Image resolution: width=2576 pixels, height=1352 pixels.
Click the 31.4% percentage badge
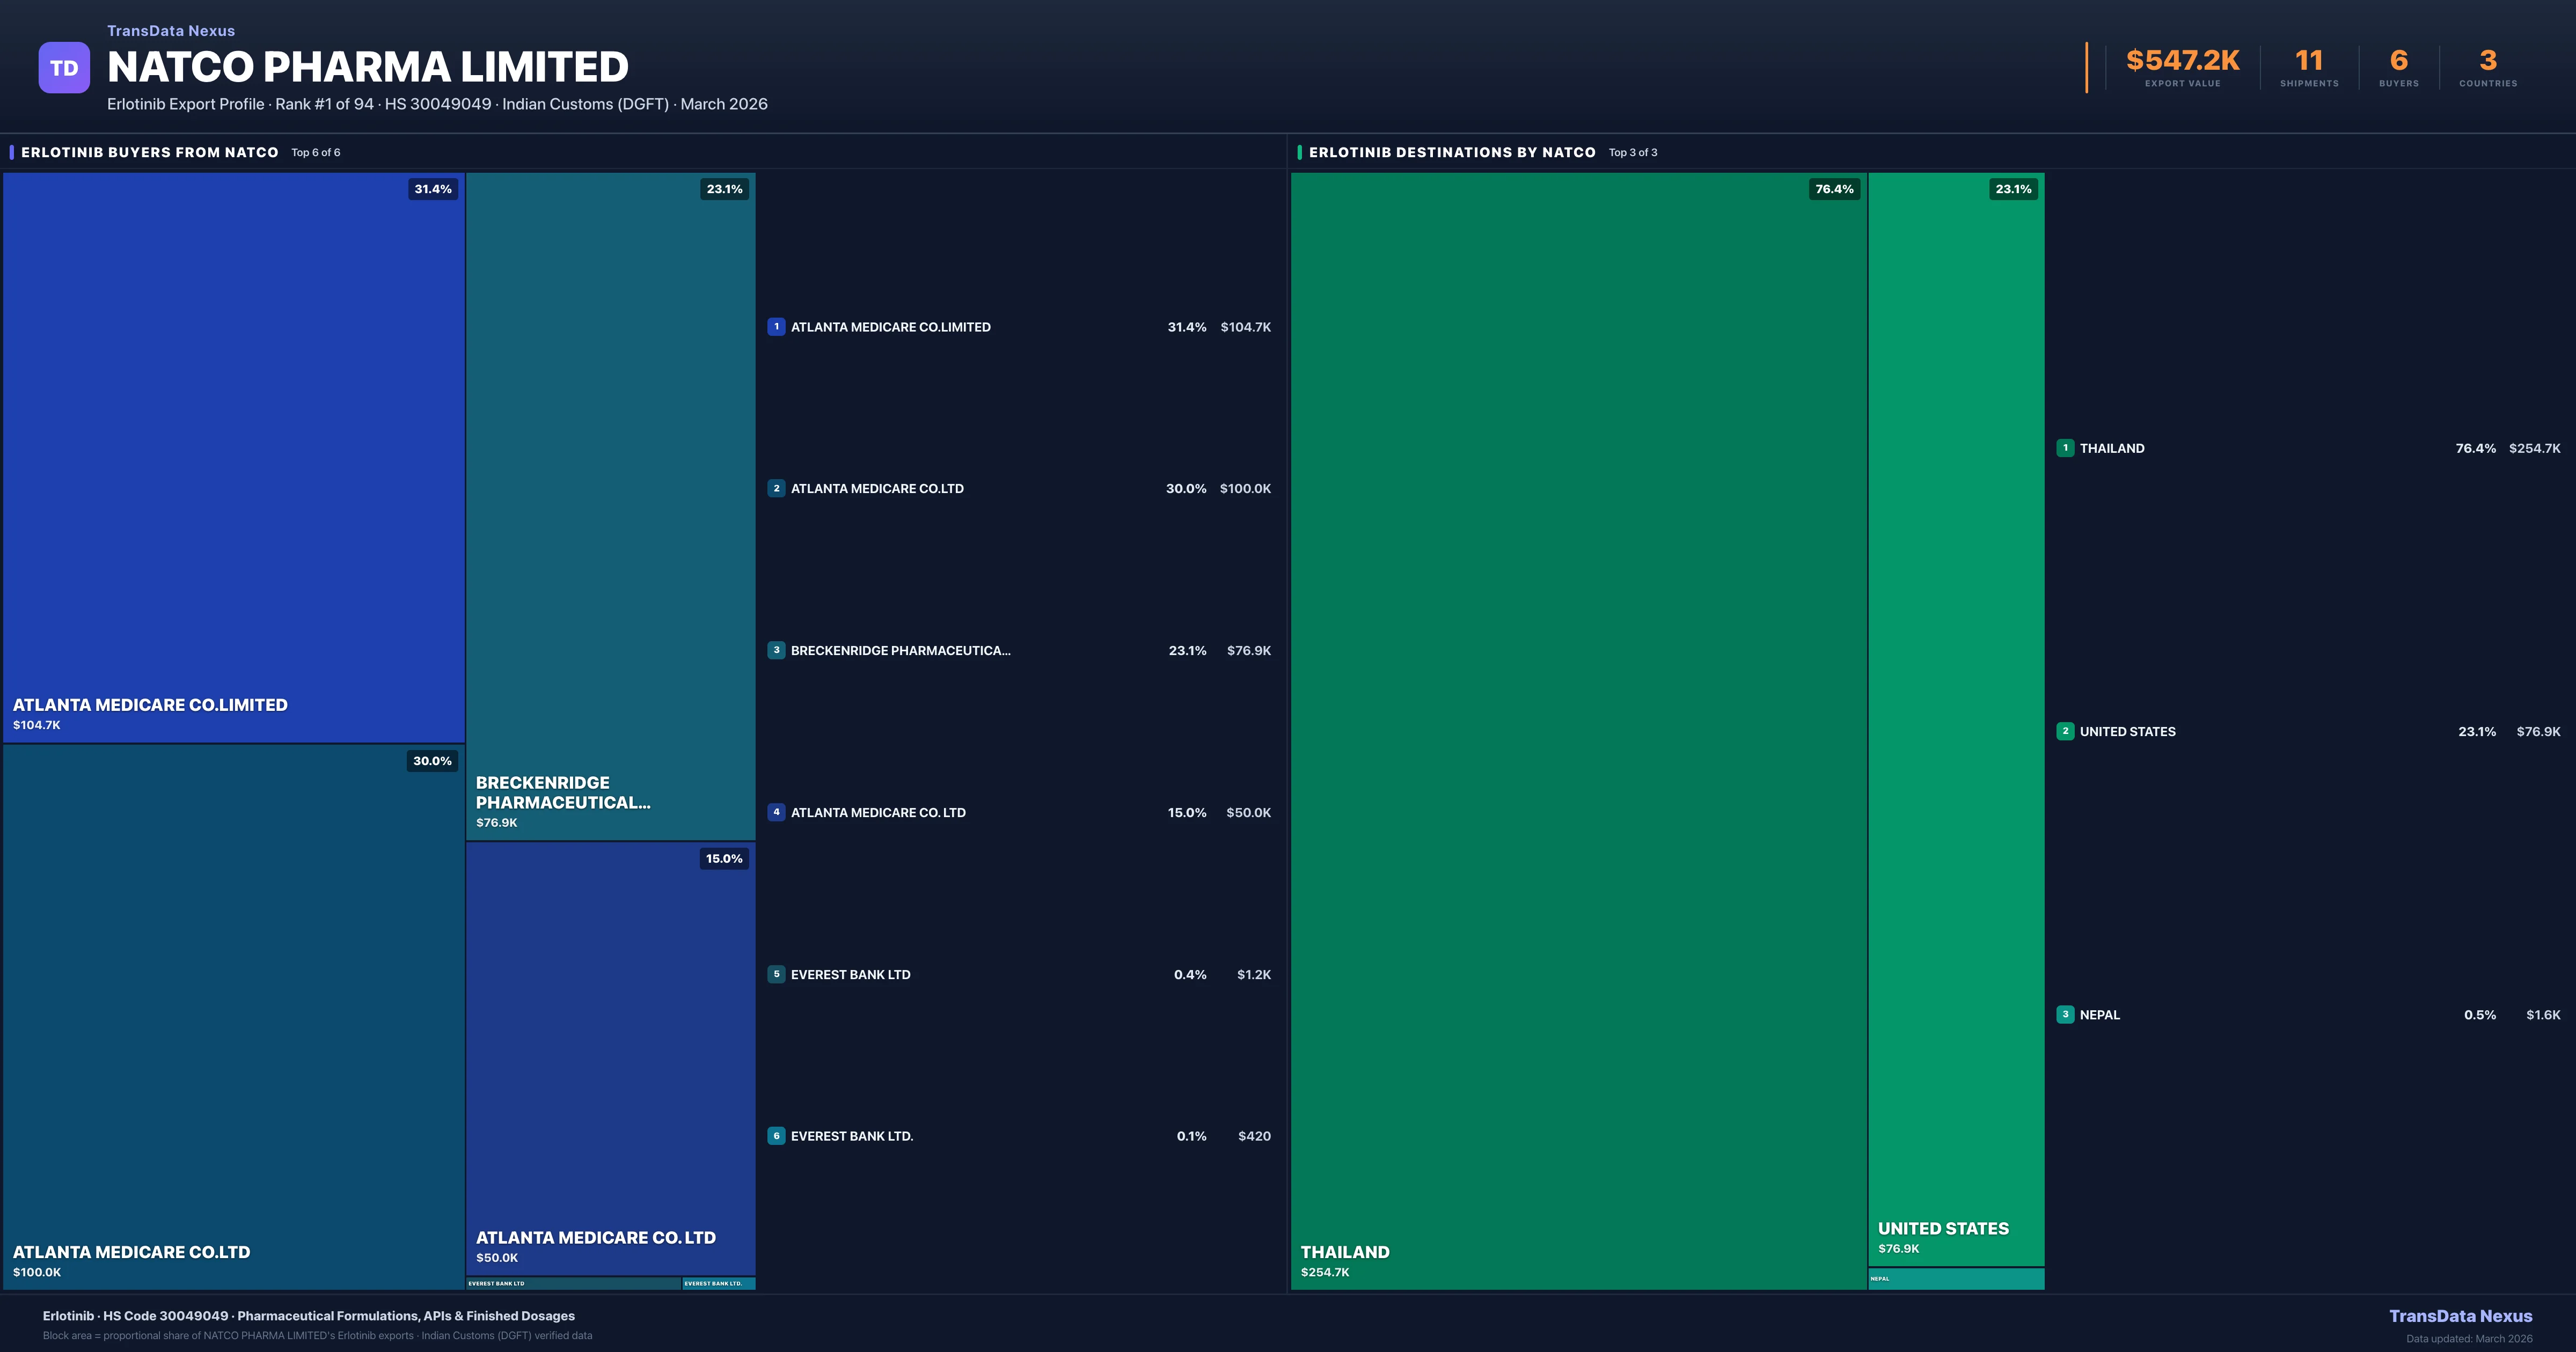point(433,189)
